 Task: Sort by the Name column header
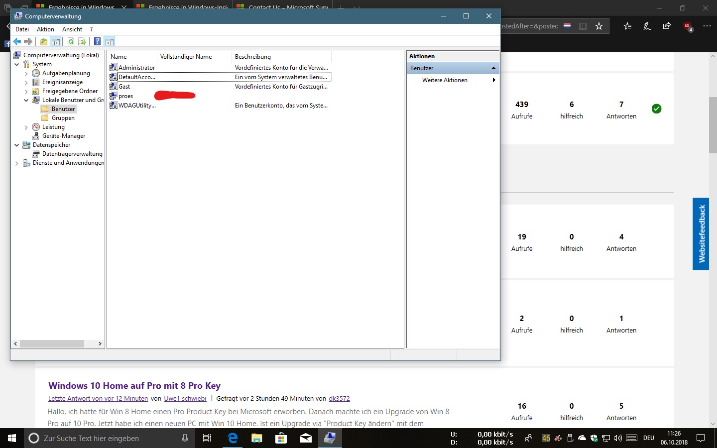point(132,57)
